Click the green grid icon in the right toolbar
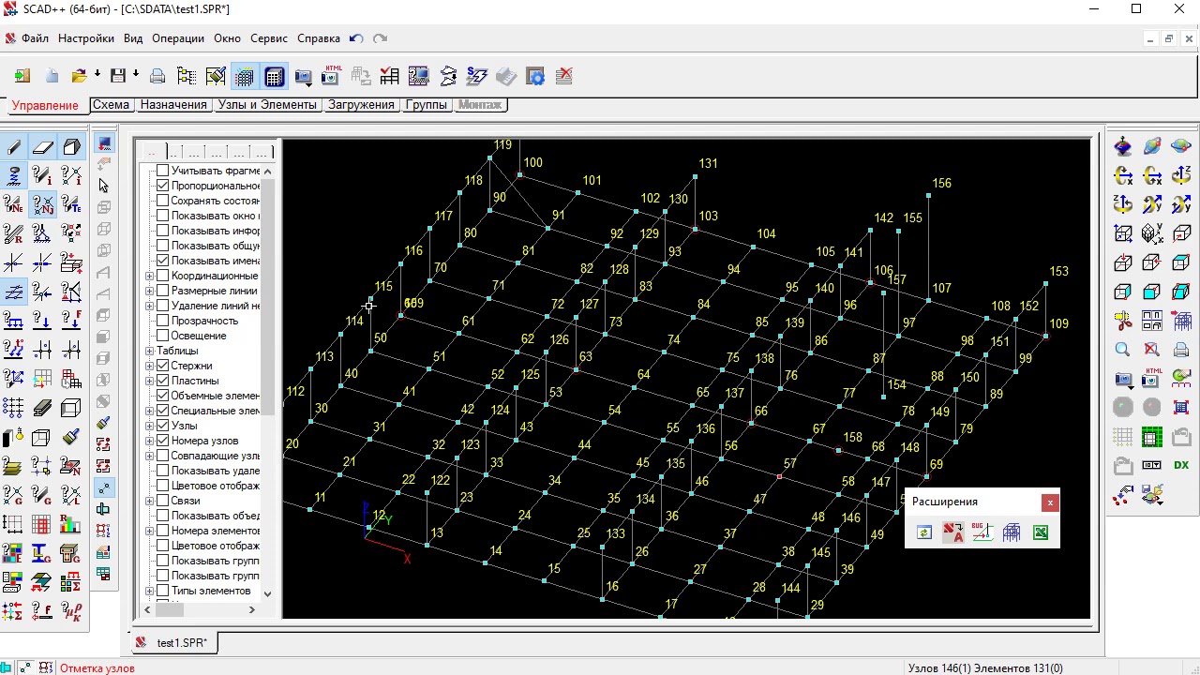The width and height of the screenshot is (1200, 675). point(1152,437)
